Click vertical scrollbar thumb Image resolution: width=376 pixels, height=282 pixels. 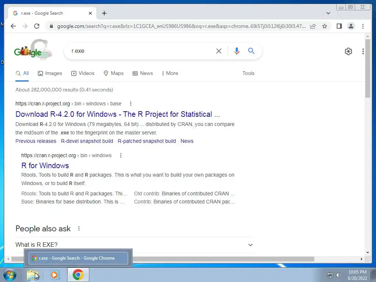tap(368, 69)
